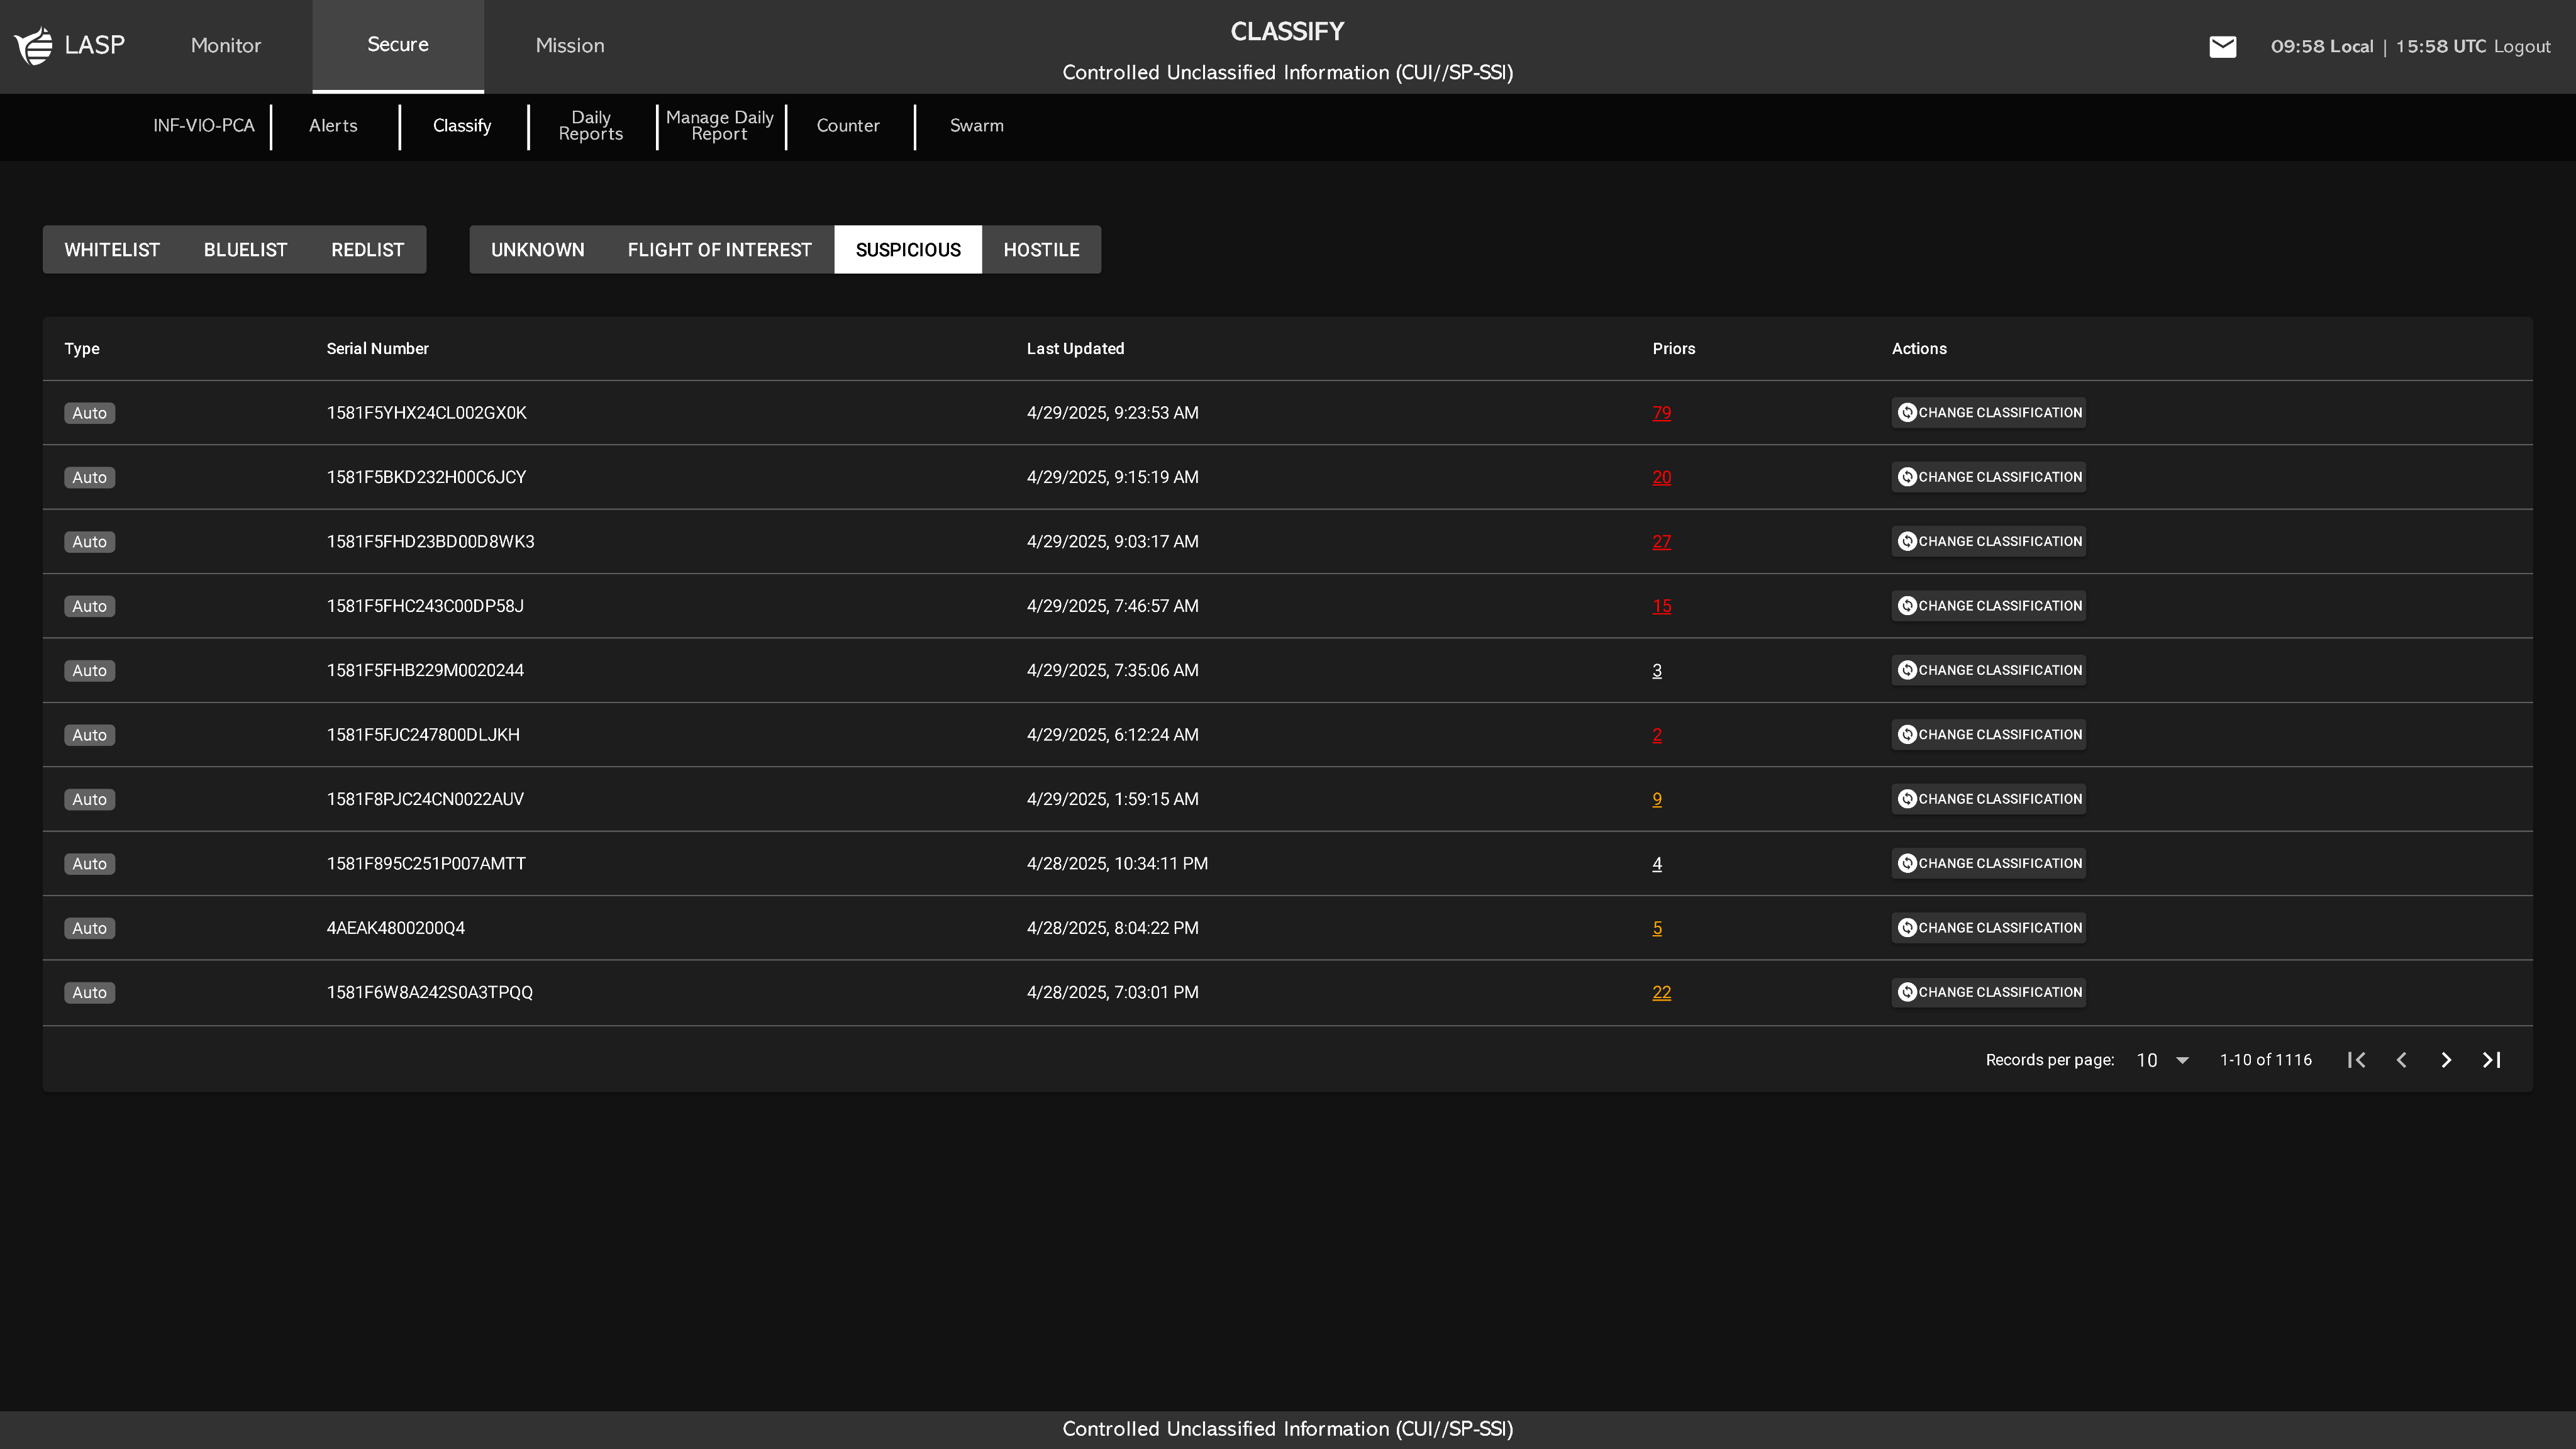Screen dimensions: 2576x1449
Task: Switch to the Monitor tab
Action: [226, 46]
